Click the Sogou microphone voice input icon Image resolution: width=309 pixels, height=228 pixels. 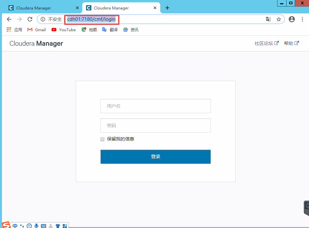point(36,226)
